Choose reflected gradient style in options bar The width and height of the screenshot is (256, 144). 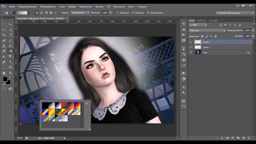(x=51, y=13)
